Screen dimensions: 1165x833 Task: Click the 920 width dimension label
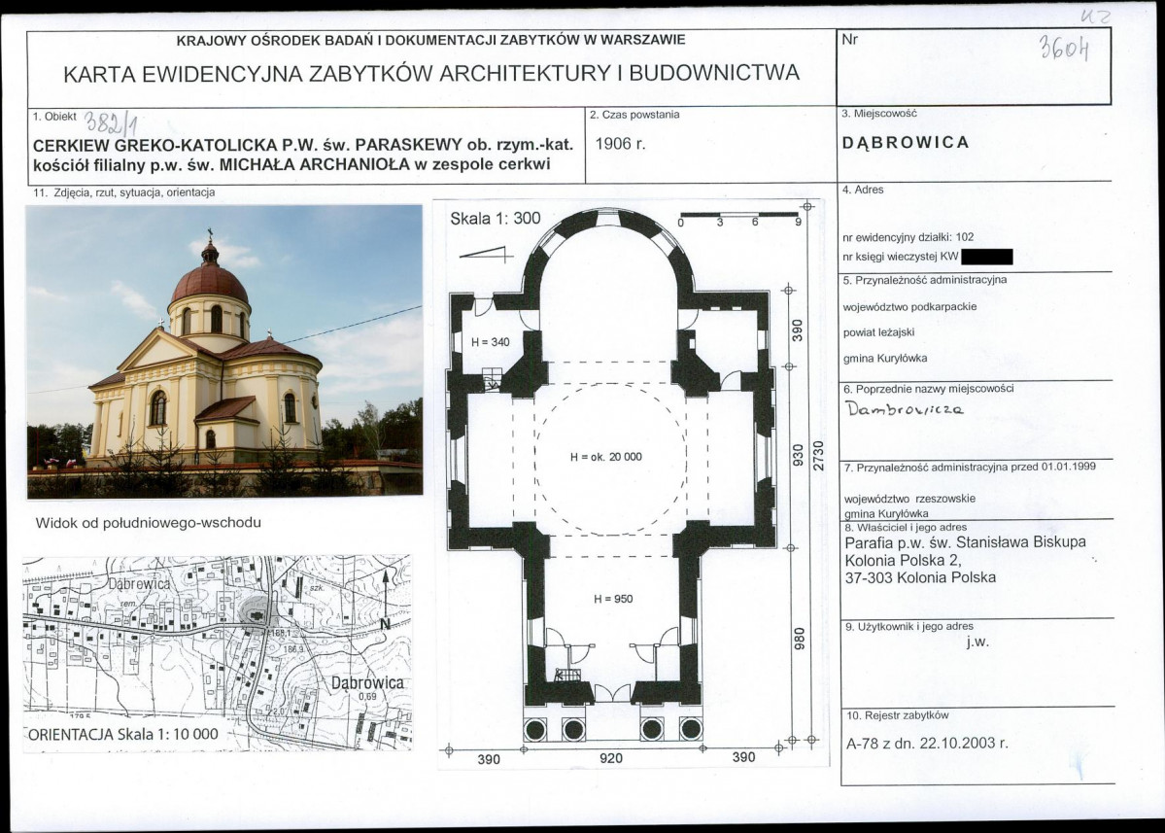[x=611, y=759]
